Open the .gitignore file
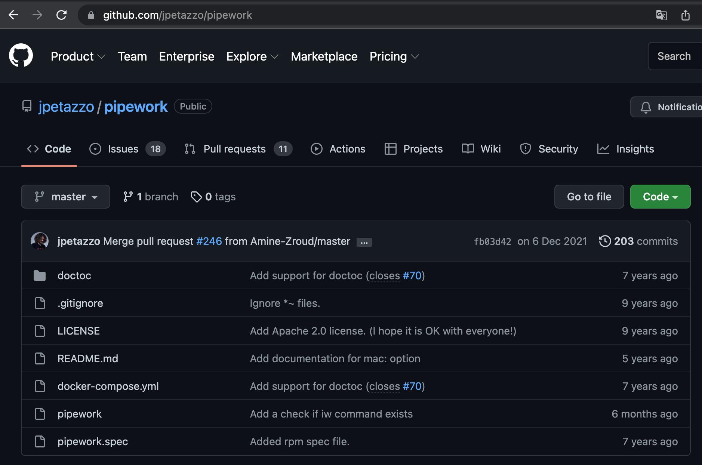This screenshot has height=465, width=702. coord(80,303)
